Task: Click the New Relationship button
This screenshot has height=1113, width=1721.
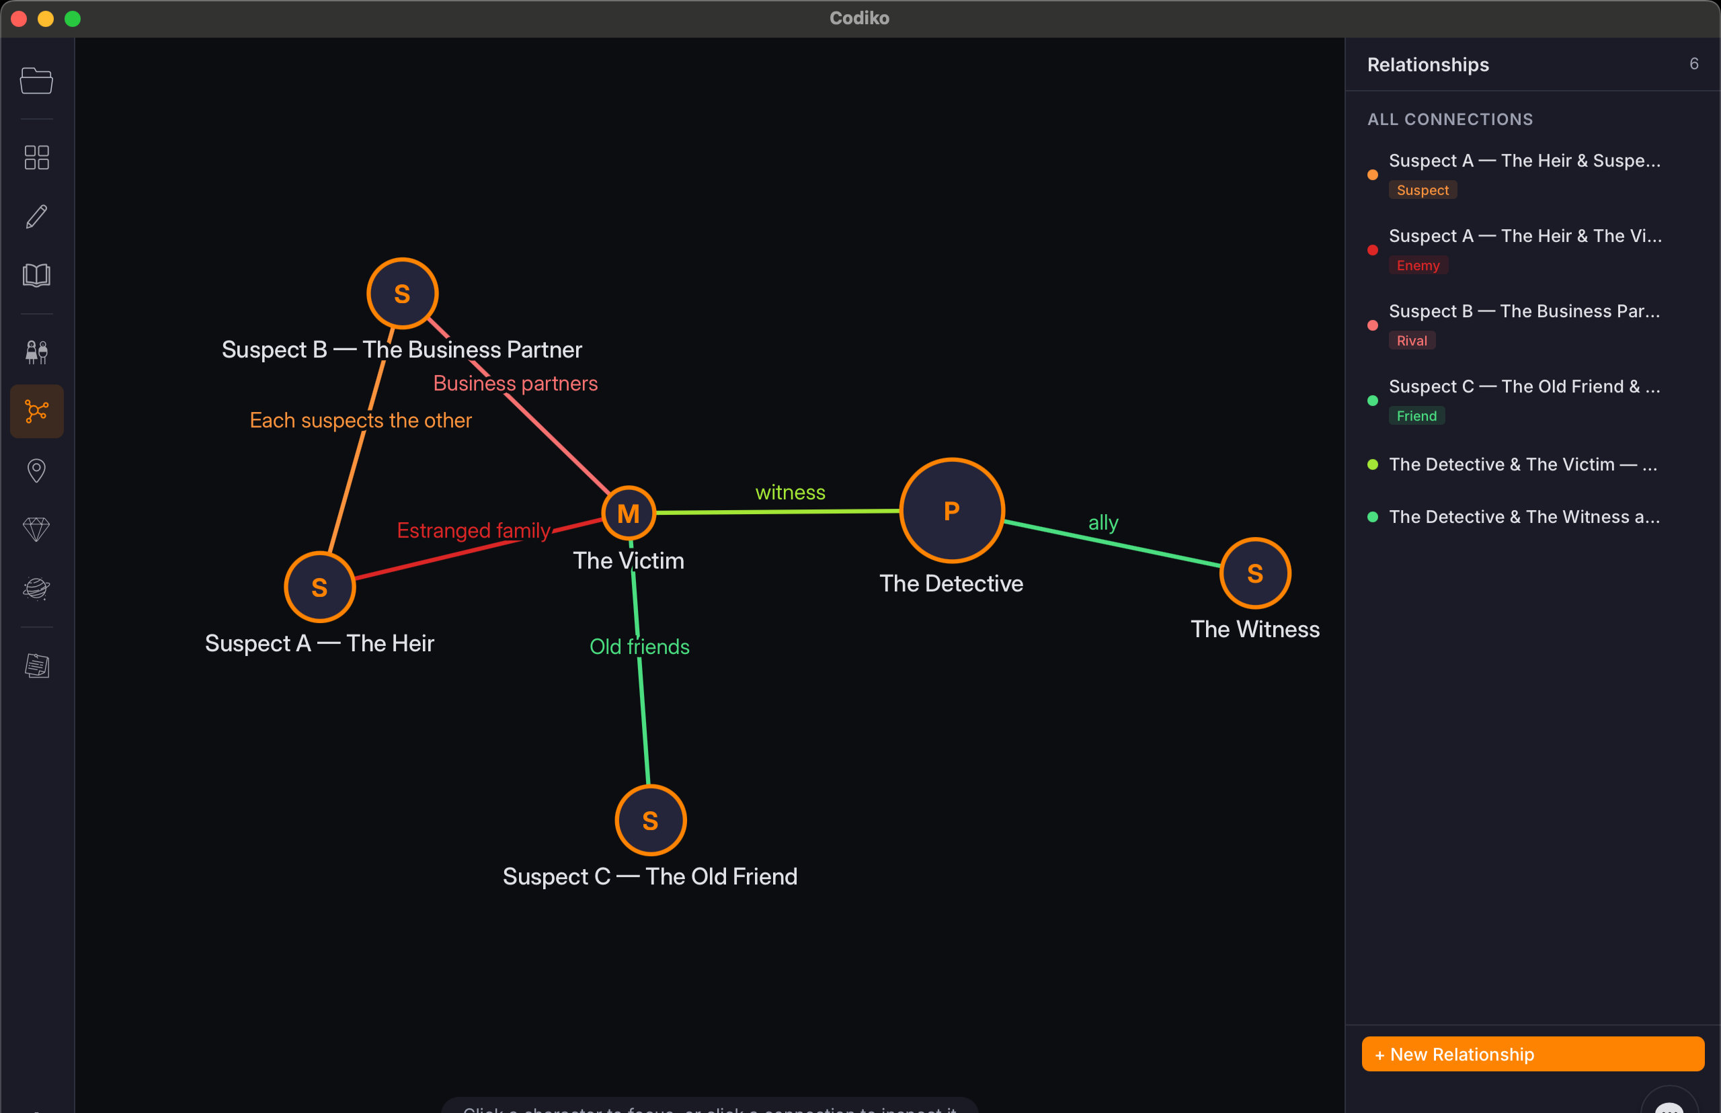Action: 1532,1054
